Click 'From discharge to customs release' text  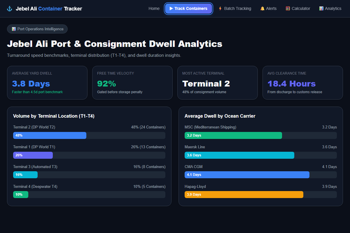tap(295, 92)
